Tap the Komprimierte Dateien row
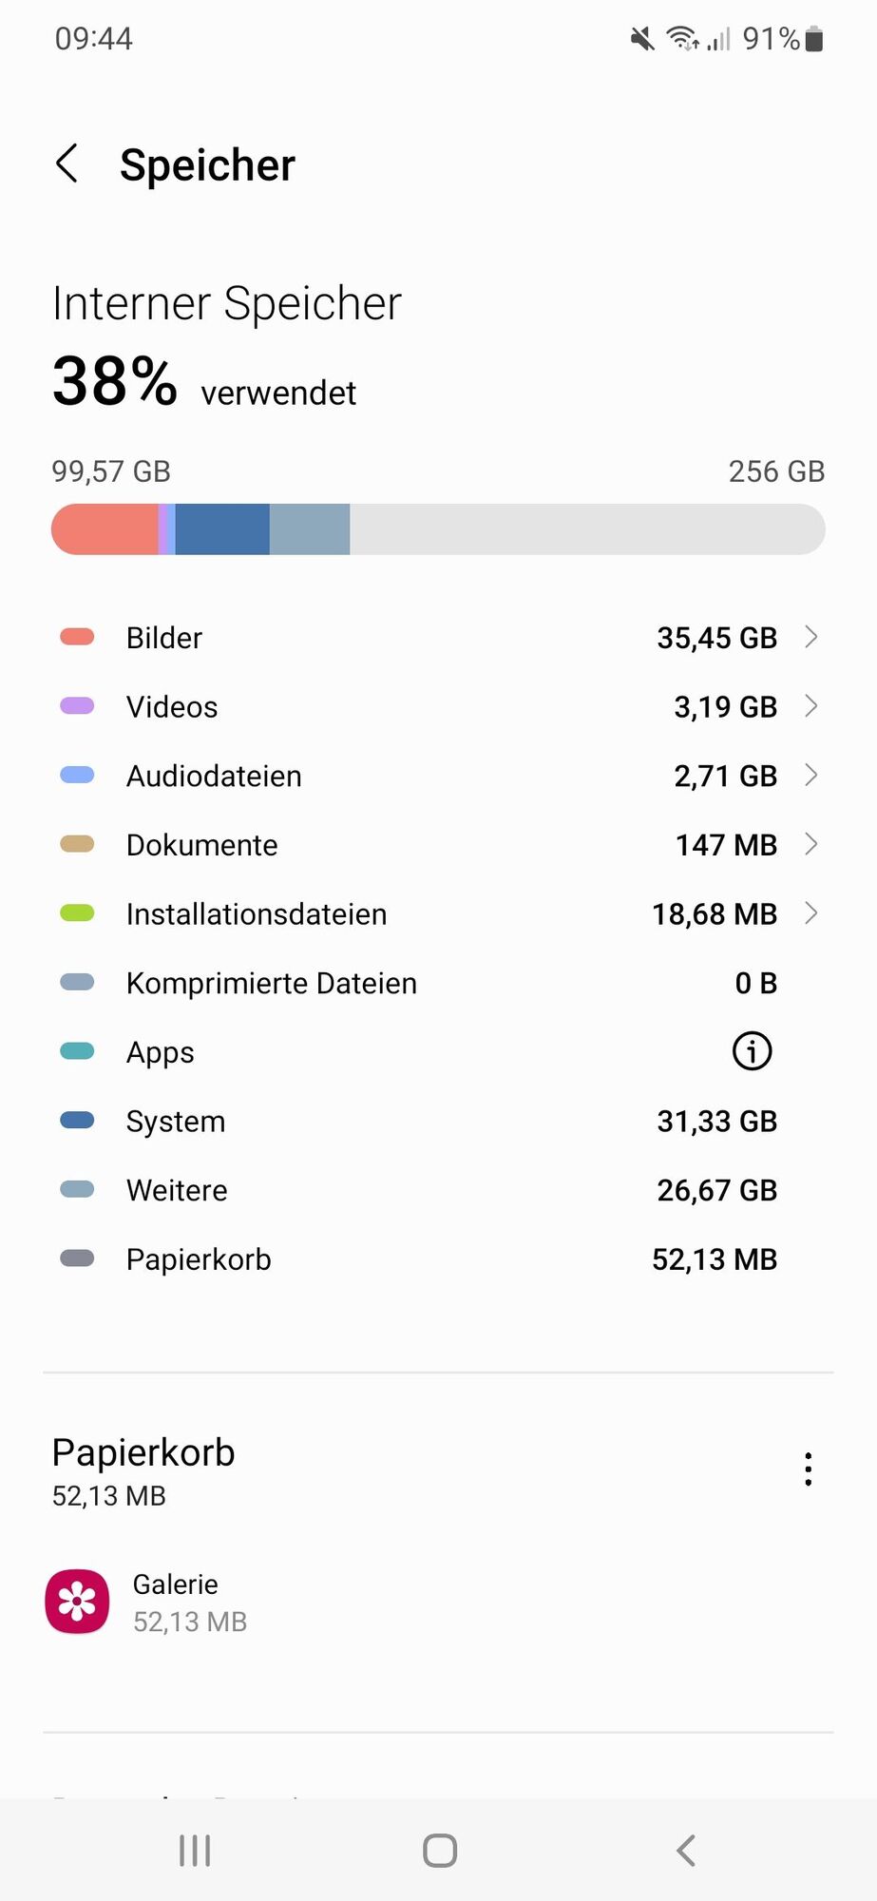This screenshot has height=1901, width=877. click(438, 983)
